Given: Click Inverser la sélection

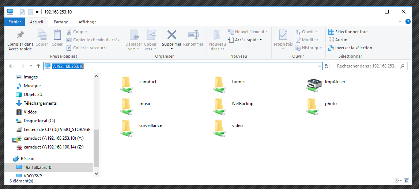Looking at the screenshot, I should [350, 48].
